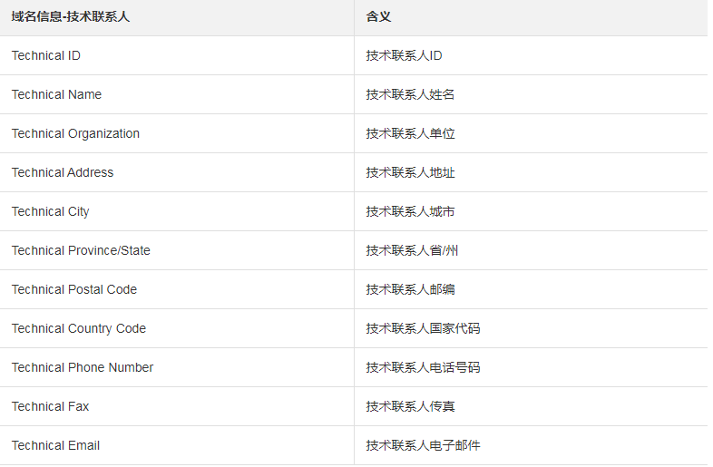The image size is (713, 467).
Task: Click the "Technical Country Code" field name
Action: pos(79,329)
